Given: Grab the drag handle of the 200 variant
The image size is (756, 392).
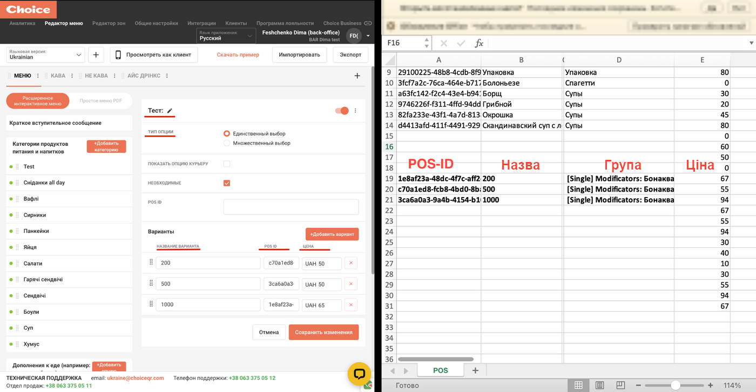Looking at the screenshot, I should pos(151,262).
